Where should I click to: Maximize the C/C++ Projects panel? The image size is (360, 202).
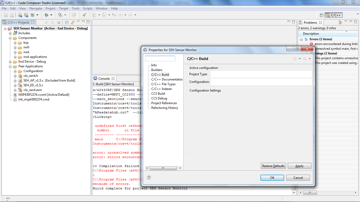[x=88, y=22]
